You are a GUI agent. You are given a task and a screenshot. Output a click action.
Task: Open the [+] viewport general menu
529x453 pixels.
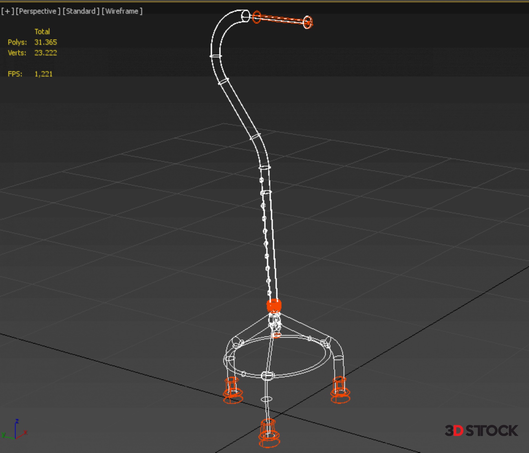point(7,11)
